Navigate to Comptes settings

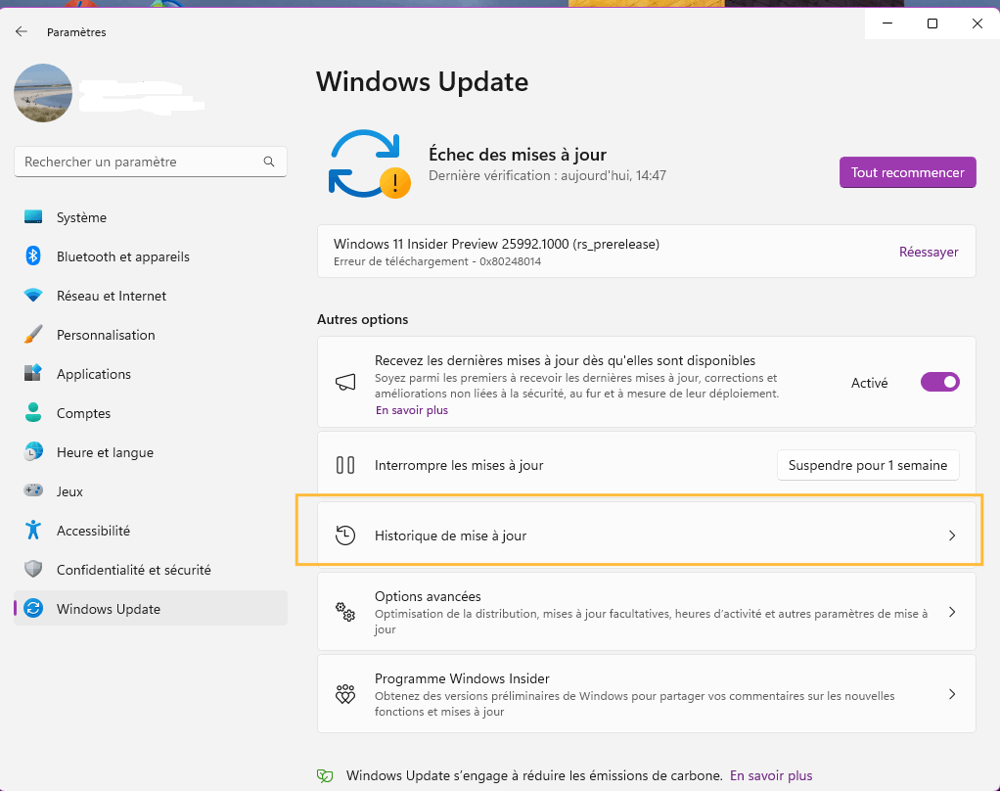pos(151,413)
